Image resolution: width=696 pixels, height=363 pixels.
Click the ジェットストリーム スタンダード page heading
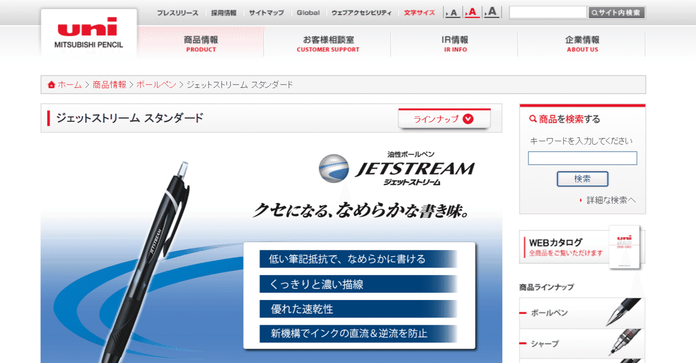tap(130, 118)
